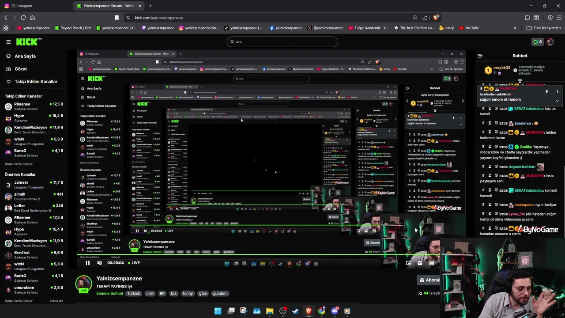Open Brave Shields icon in address bar
Viewport: 565px width, 318px height.
[436, 18]
